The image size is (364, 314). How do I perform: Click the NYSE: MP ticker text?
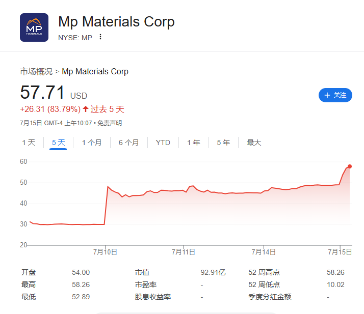point(75,38)
